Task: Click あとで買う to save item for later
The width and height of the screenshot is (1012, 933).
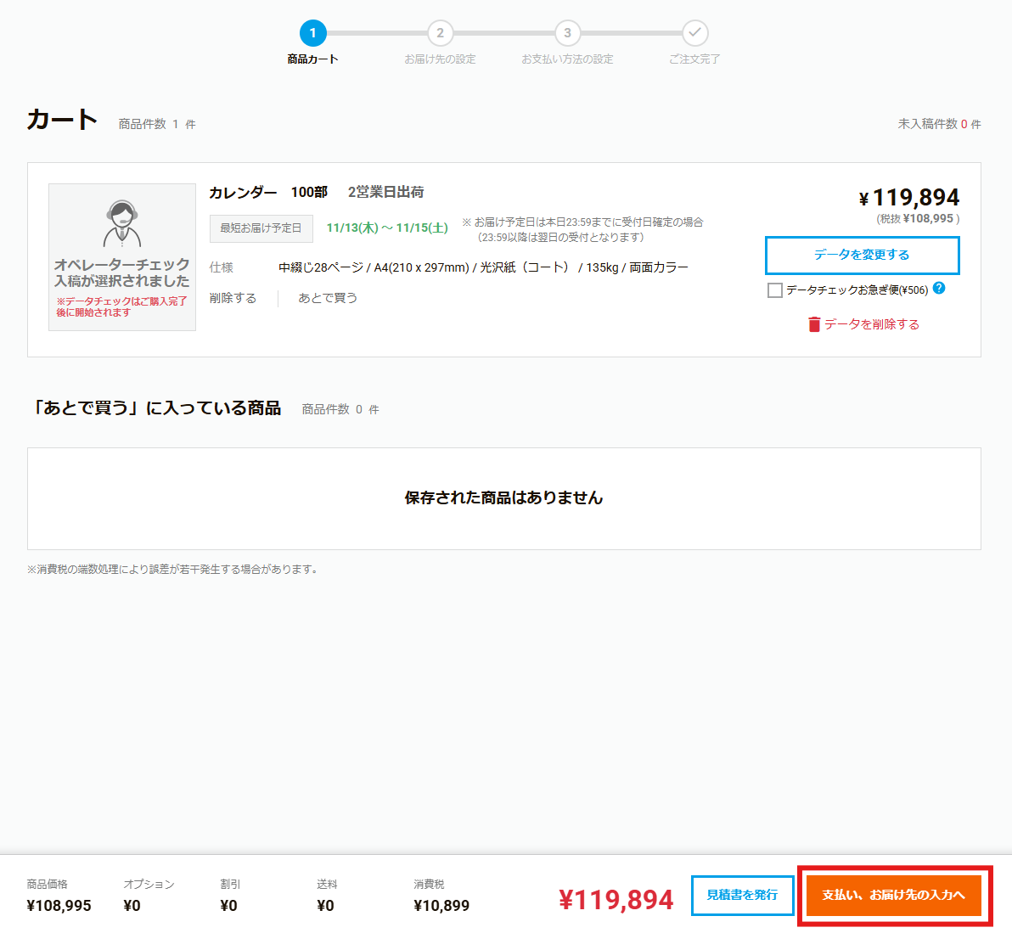Action: (x=328, y=298)
